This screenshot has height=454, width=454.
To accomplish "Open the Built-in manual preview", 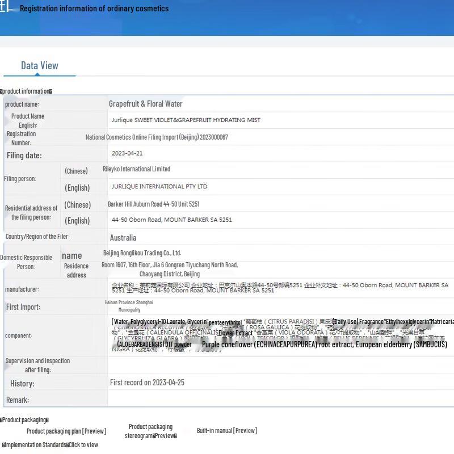I will tap(227, 431).
